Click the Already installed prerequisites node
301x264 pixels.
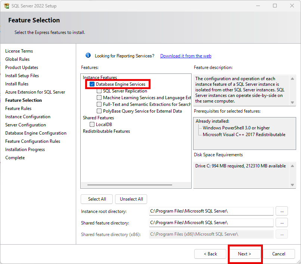click(x=212, y=121)
